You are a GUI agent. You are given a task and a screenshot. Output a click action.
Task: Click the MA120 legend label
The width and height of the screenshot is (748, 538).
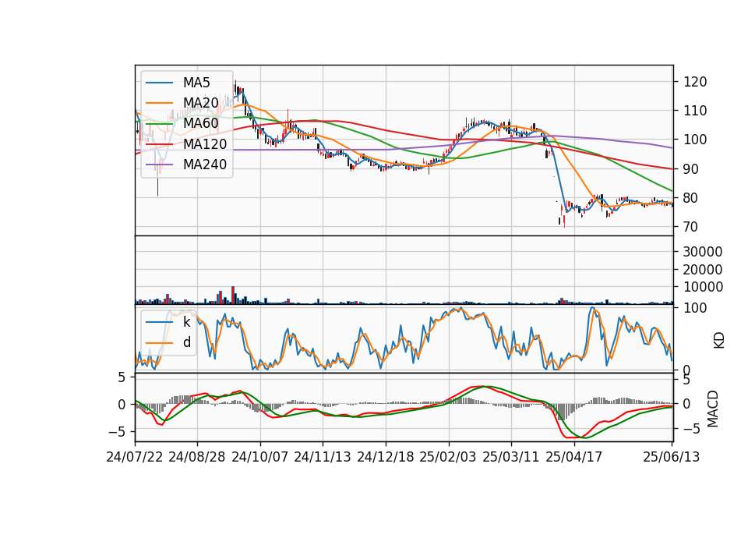pos(205,143)
